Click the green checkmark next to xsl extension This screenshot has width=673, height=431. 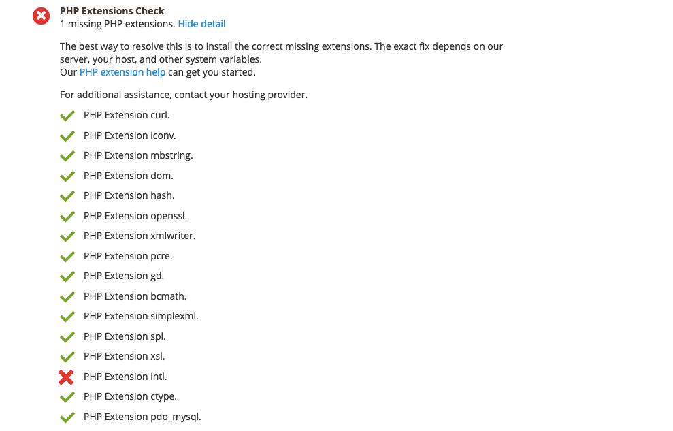(67, 357)
